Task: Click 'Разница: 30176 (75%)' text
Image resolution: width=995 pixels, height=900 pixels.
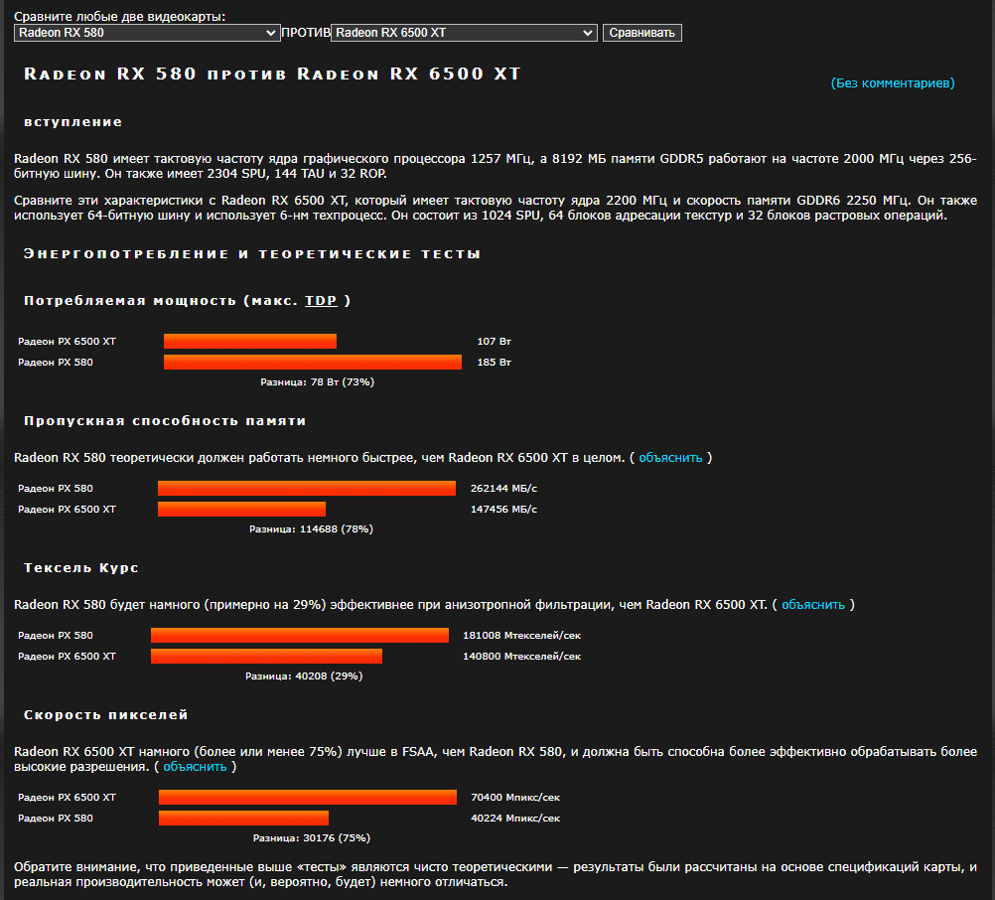Action: point(312,838)
